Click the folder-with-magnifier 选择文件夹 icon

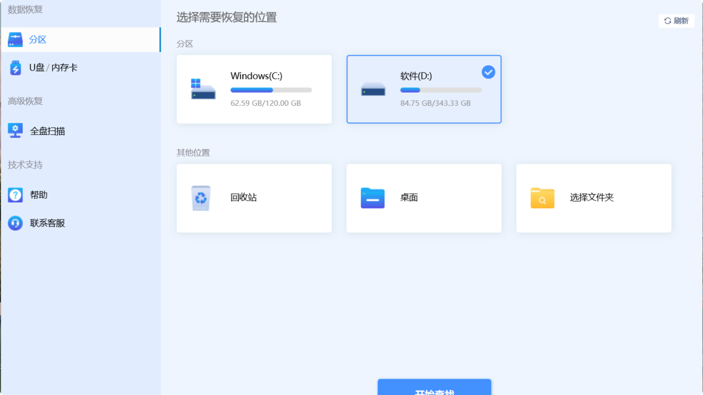pyautogui.click(x=542, y=198)
